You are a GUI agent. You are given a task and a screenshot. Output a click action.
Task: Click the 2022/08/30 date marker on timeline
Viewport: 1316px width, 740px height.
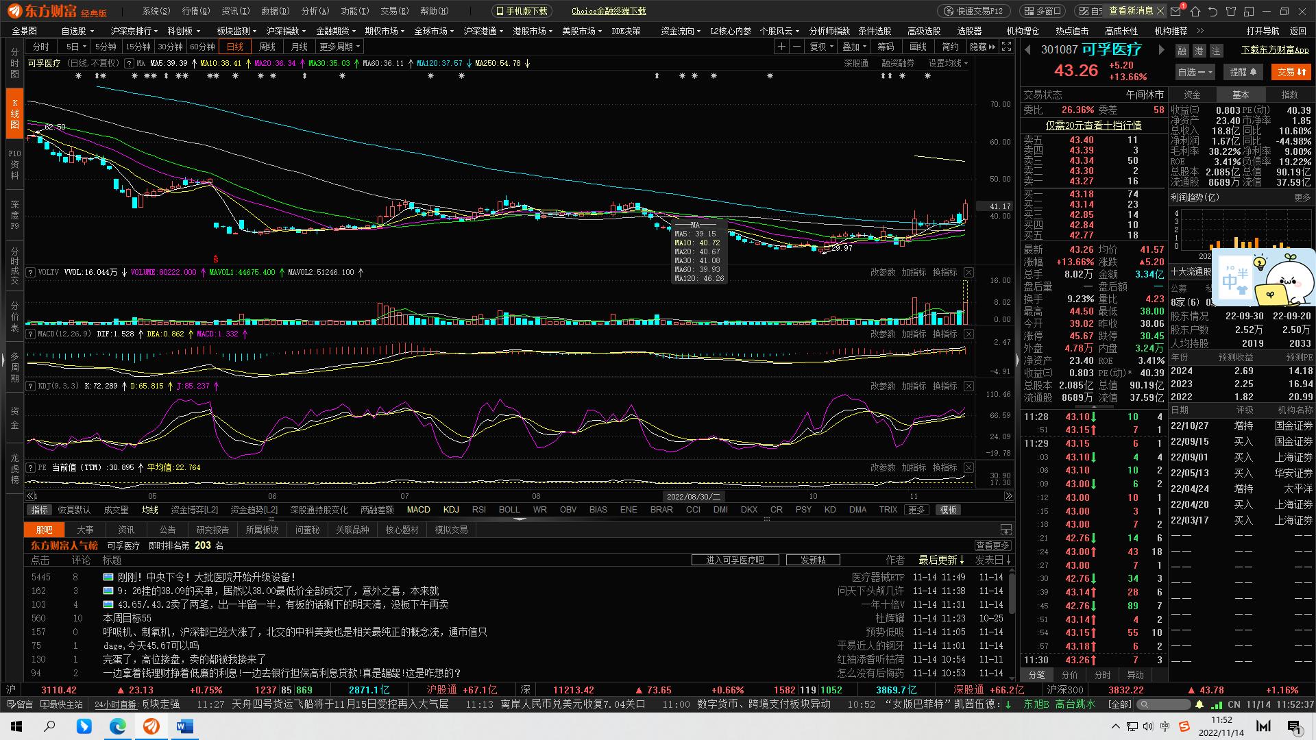tap(694, 496)
